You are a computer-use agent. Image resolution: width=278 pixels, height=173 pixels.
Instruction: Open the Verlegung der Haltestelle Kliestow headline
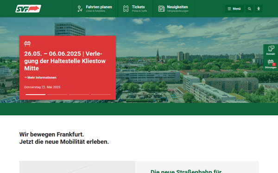coord(65,61)
